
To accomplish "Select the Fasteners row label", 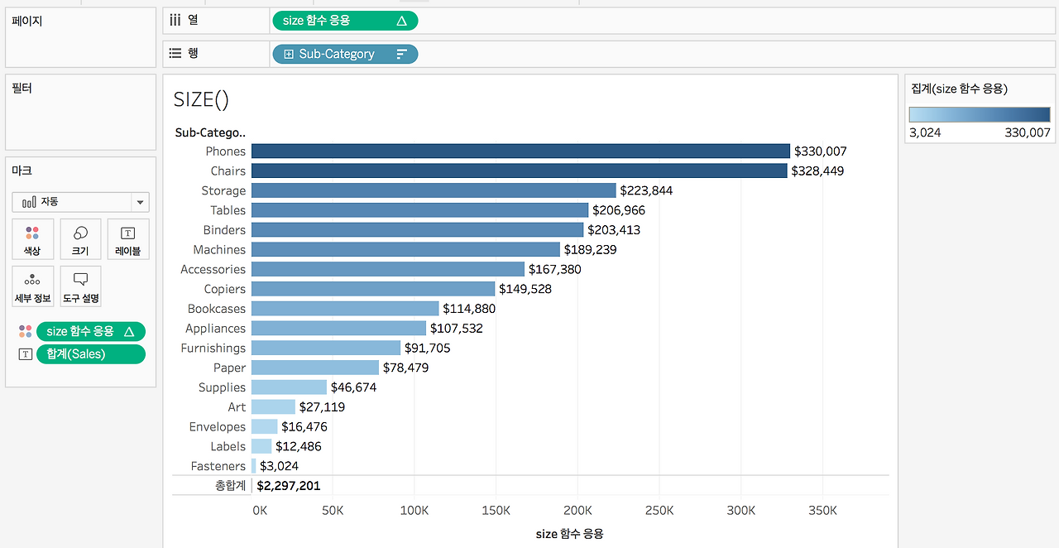I will (218, 466).
